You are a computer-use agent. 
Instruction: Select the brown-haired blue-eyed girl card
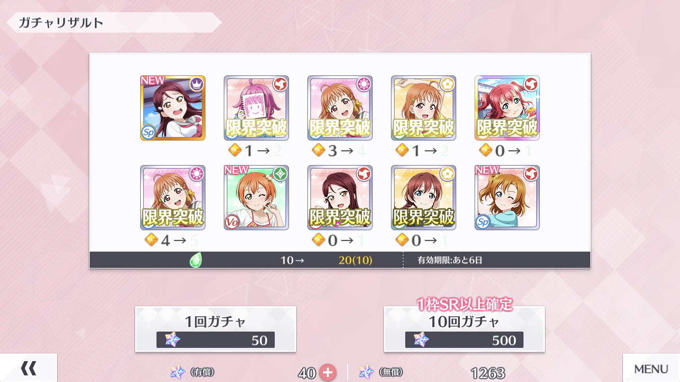[424, 198]
